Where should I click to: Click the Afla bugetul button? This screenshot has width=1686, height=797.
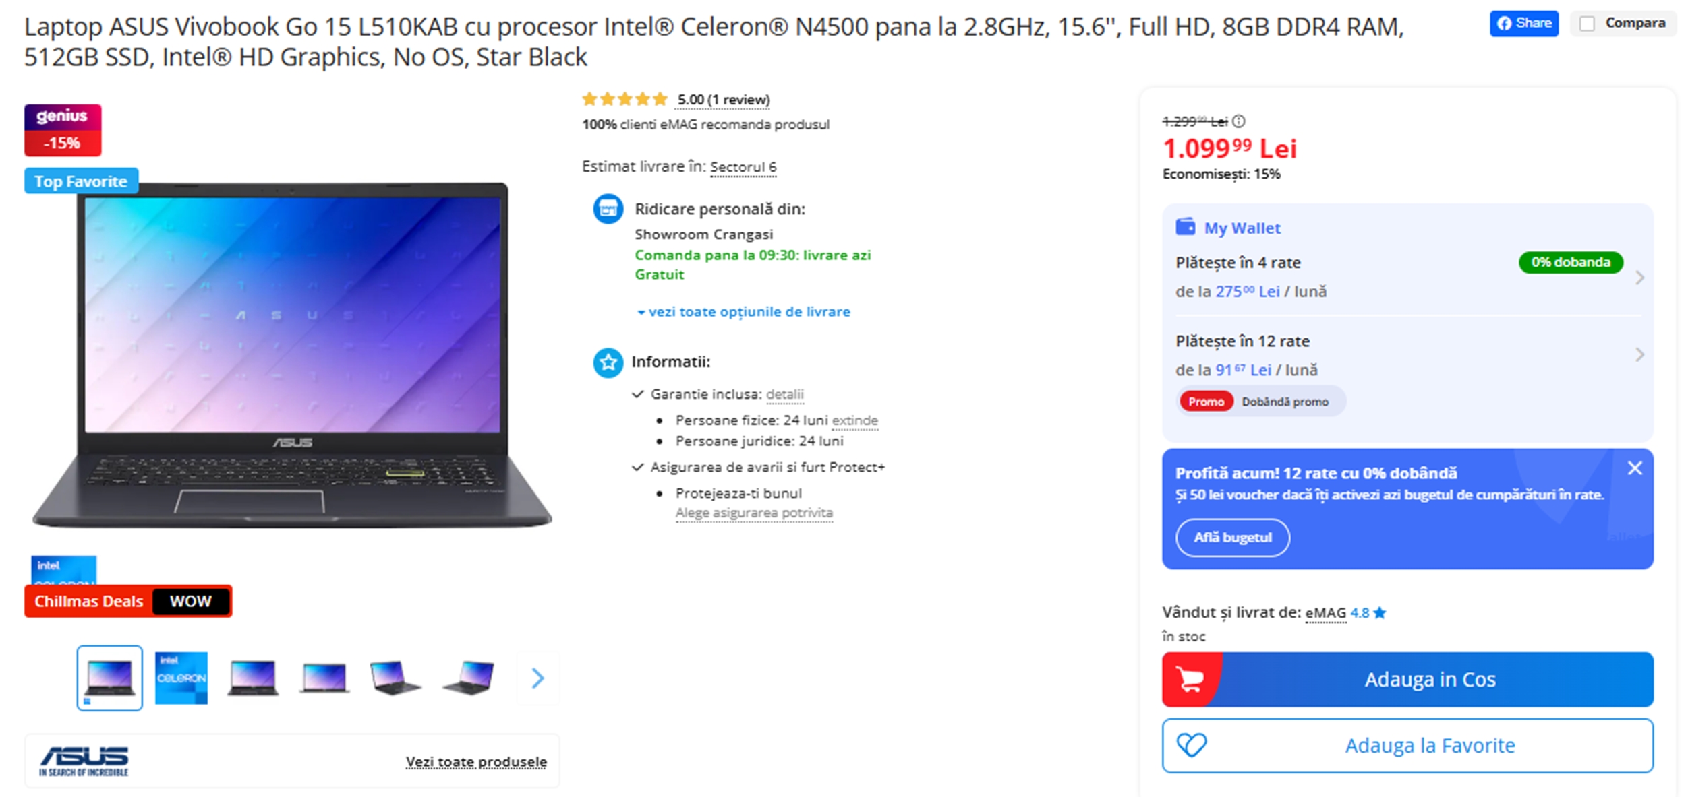[x=1232, y=538]
